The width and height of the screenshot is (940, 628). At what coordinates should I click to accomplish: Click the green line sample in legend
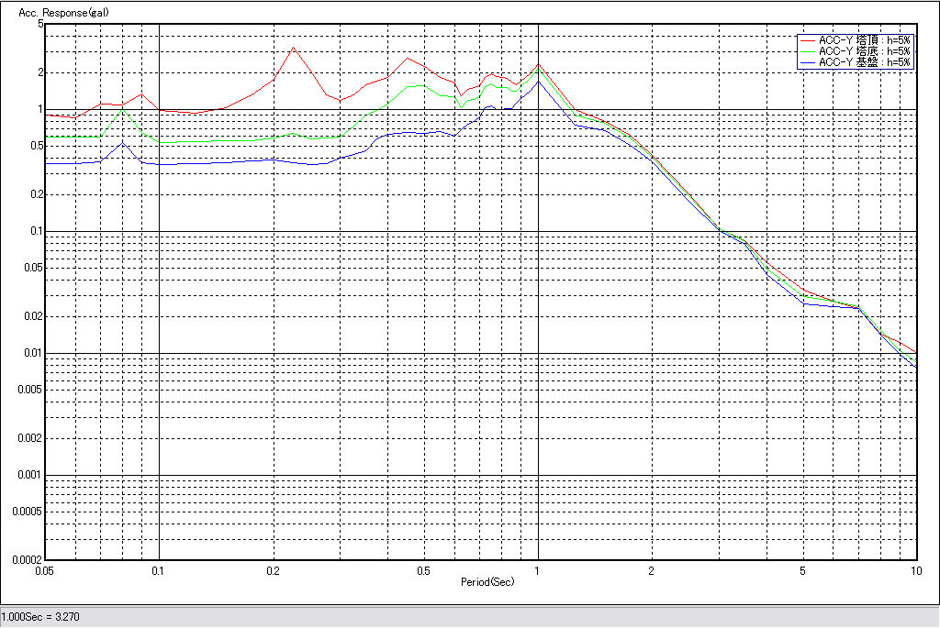(x=808, y=51)
